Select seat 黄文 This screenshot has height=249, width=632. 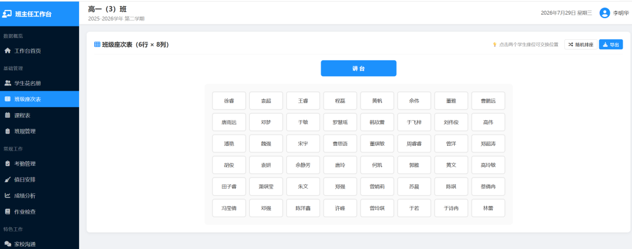(x=451, y=165)
